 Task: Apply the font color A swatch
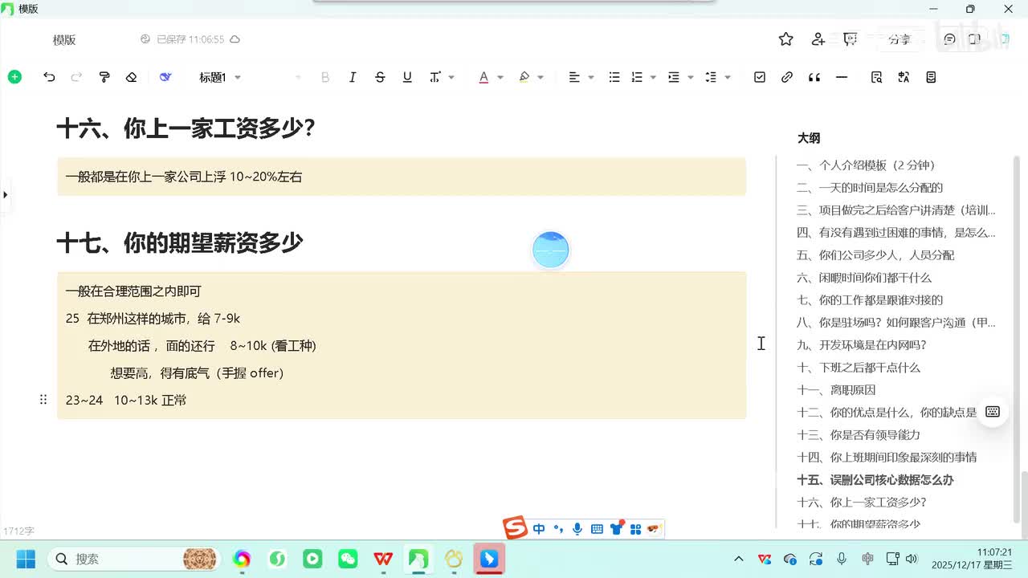click(483, 77)
